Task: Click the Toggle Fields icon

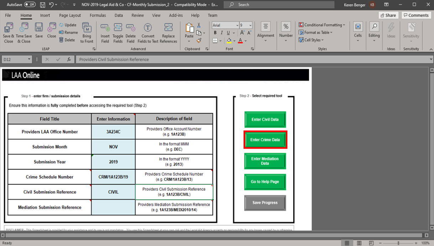Action: pos(118,28)
